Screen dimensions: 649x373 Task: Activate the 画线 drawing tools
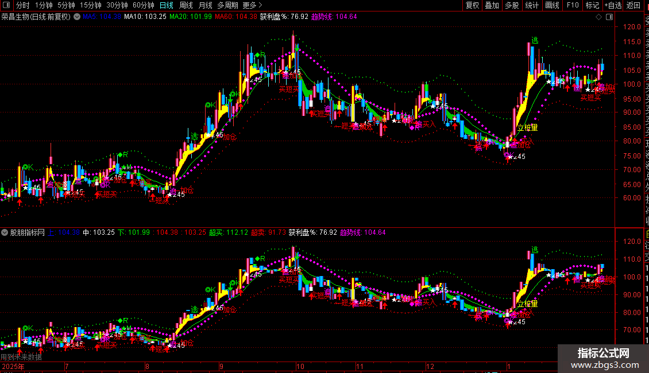coord(552,5)
